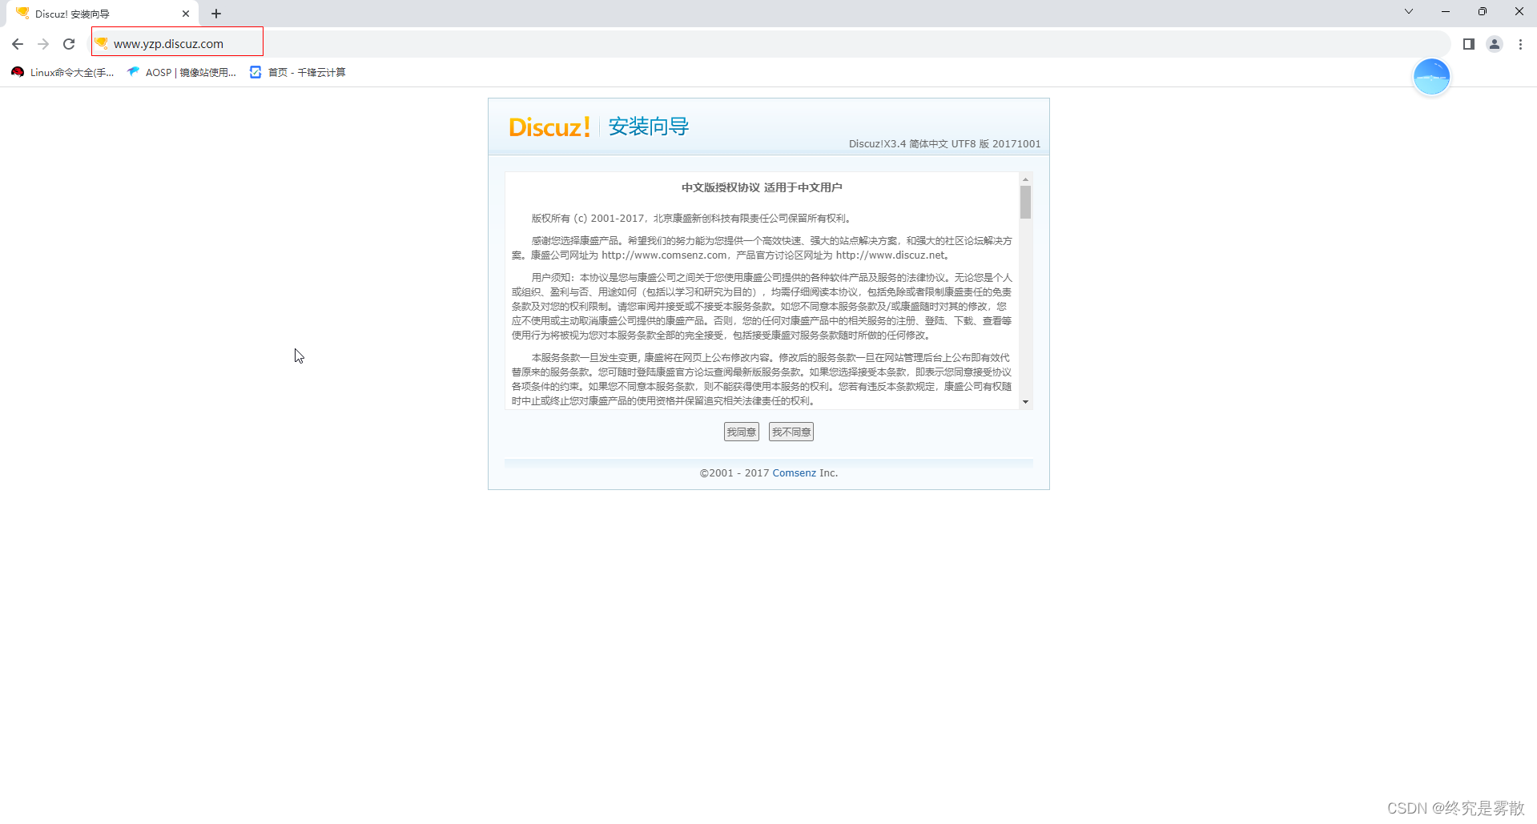Open Chrome's three-dot menu
The image size is (1537, 824).
pyautogui.click(x=1520, y=44)
